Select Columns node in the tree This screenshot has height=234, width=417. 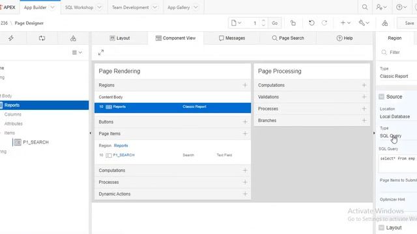click(x=13, y=114)
